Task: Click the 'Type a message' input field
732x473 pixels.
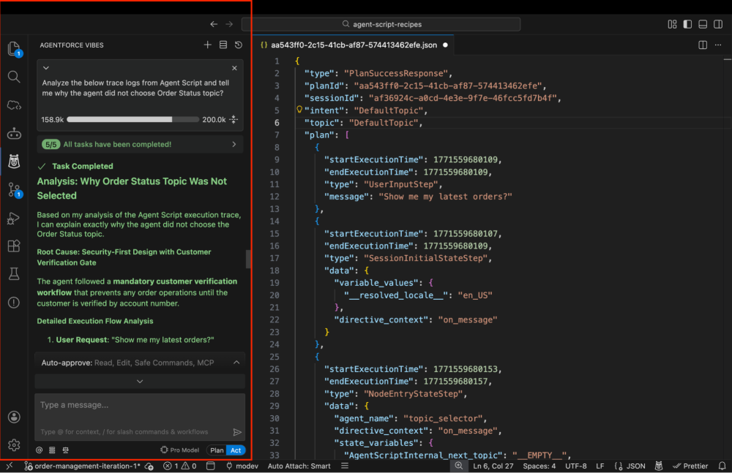Action: click(139, 405)
